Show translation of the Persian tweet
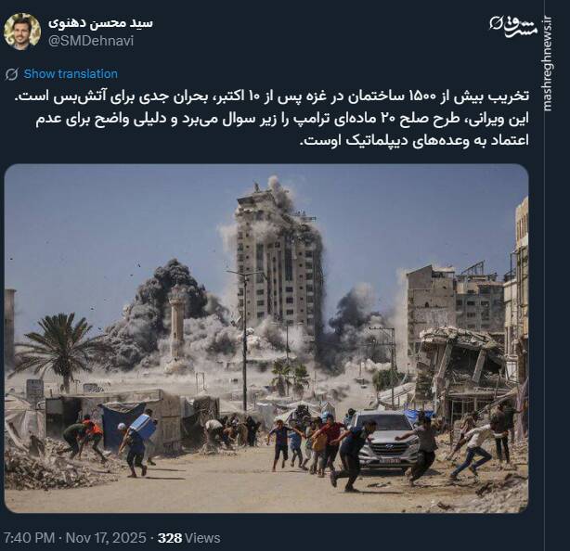The height and width of the screenshot is (551, 570). [x=71, y=73]
